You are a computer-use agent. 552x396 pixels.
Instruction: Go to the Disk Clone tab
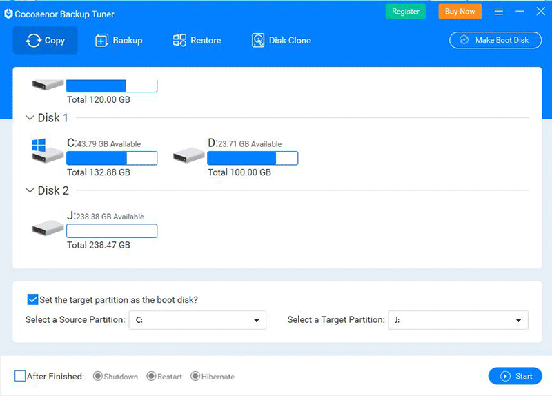(282, 41)
